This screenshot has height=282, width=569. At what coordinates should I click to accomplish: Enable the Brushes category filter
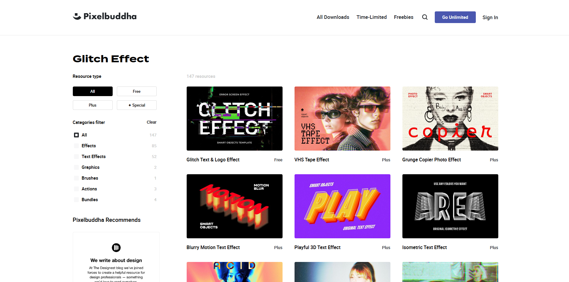76,178
